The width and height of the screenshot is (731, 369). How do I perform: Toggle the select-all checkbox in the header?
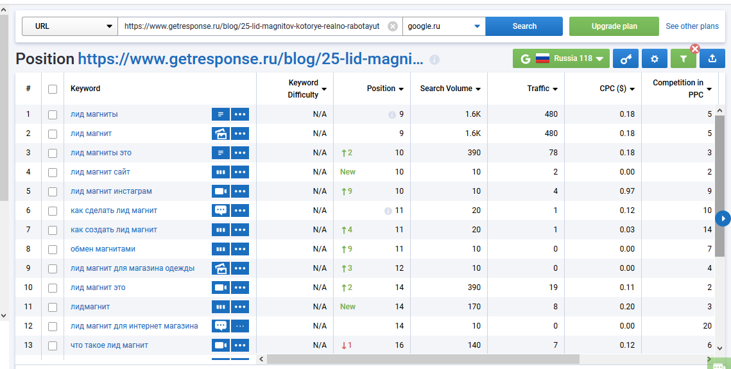pyautogui.click(x=53, y=89)
